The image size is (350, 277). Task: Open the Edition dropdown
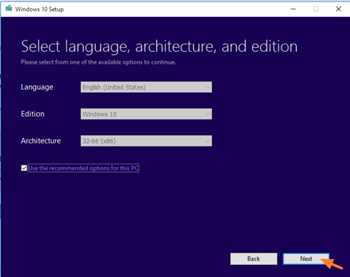tap(146, 114)
